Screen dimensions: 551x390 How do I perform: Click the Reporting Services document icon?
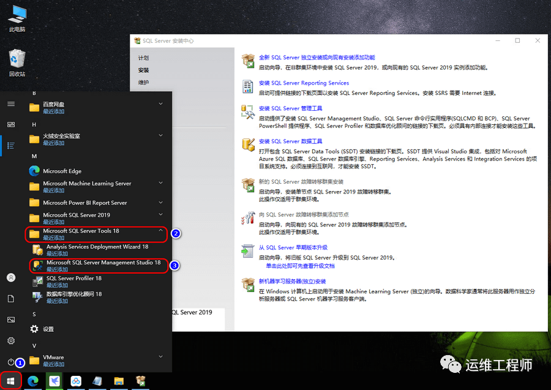pyautogui.click(x=248, y=86)
